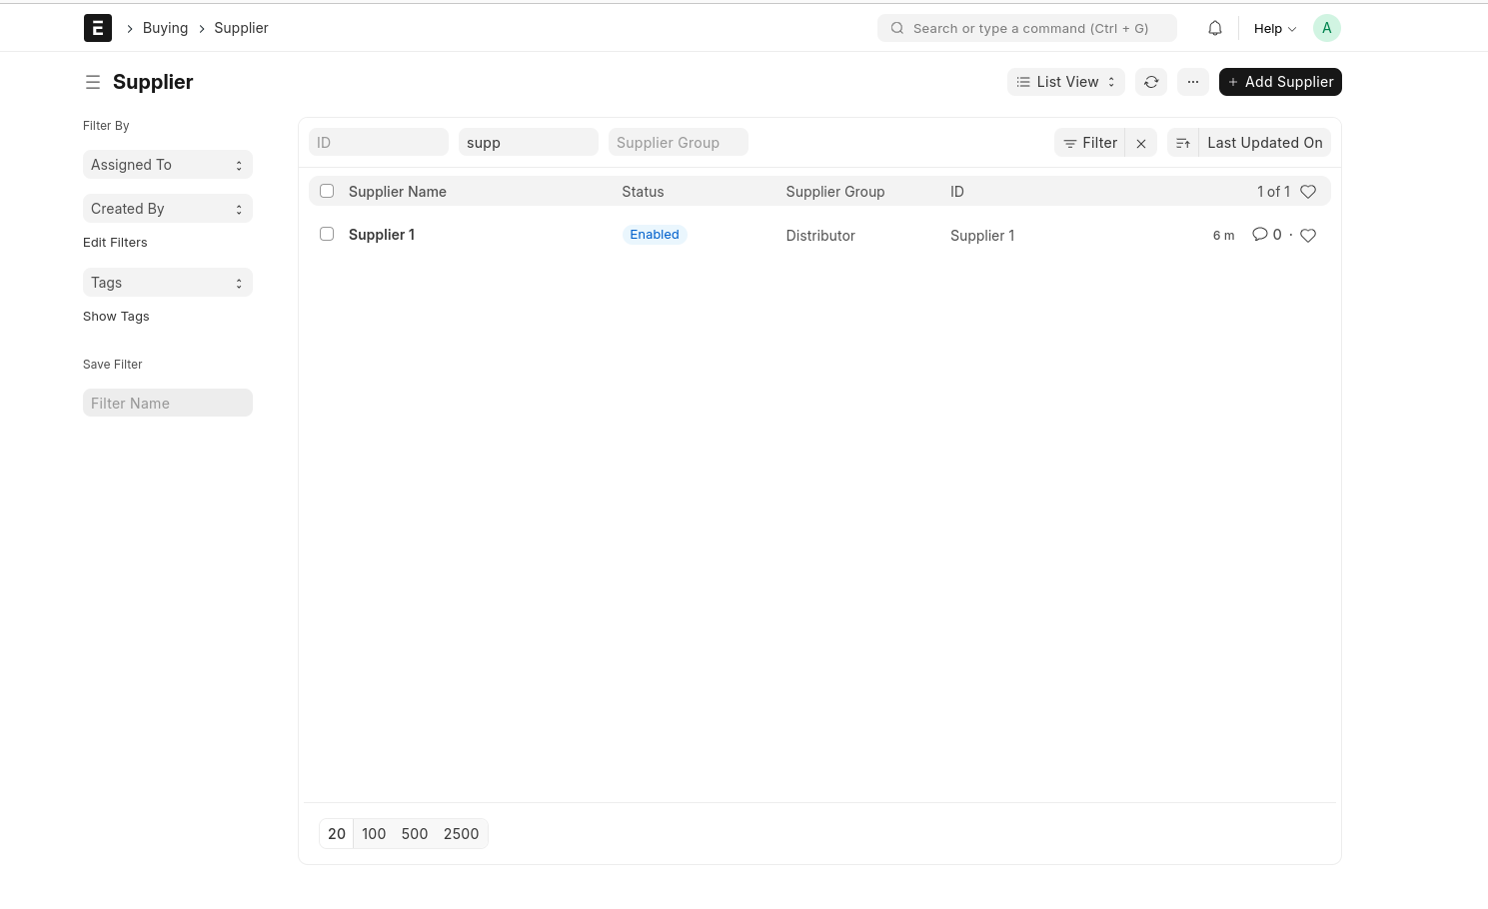
Task: Click the Add Supplier button
Action: click(1279, 82)
